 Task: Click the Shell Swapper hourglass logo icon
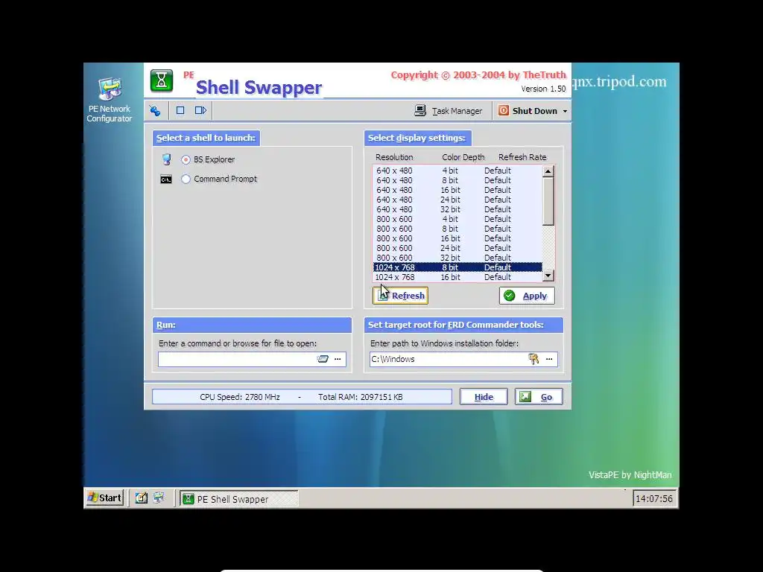pos(162,80)
